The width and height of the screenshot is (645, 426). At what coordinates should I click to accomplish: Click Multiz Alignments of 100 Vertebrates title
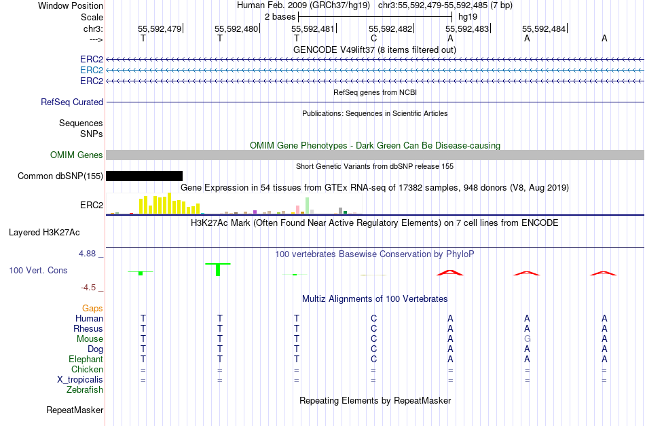point(375,298)
